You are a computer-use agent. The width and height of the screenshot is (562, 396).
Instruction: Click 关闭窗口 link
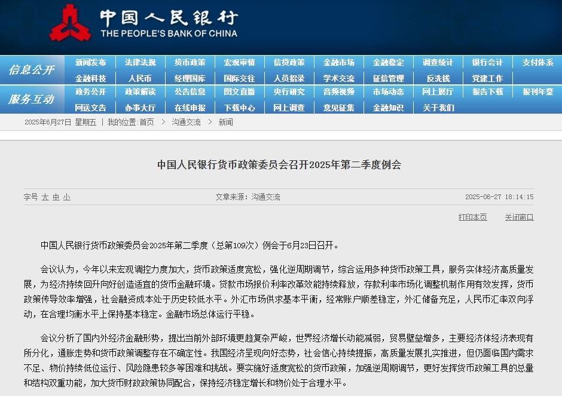(x=519, y=217)
